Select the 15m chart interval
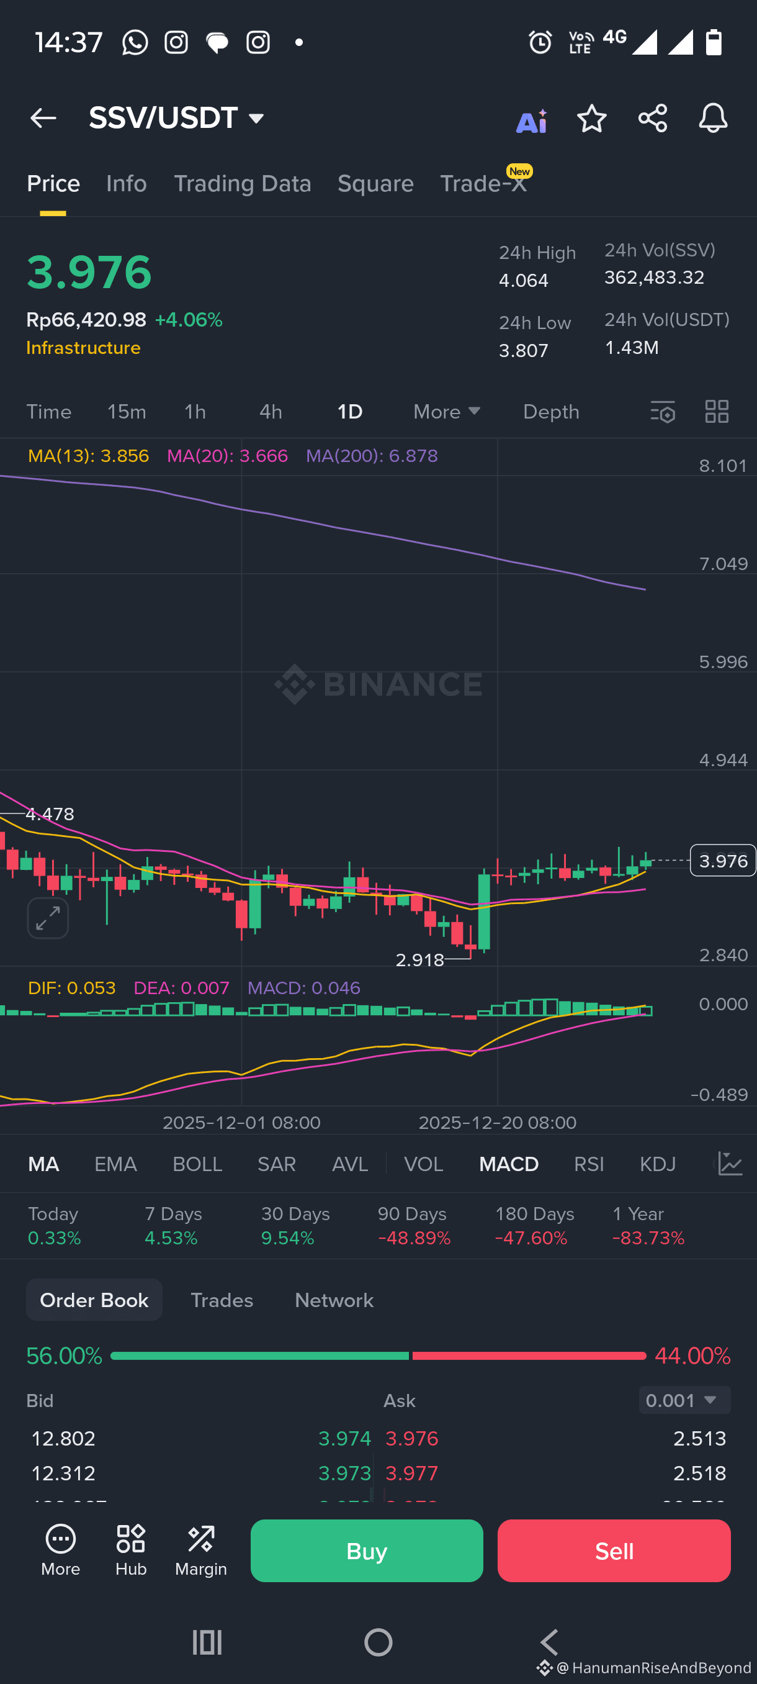The height and width of the screenshot is (1684, 757). pos(127,412)
